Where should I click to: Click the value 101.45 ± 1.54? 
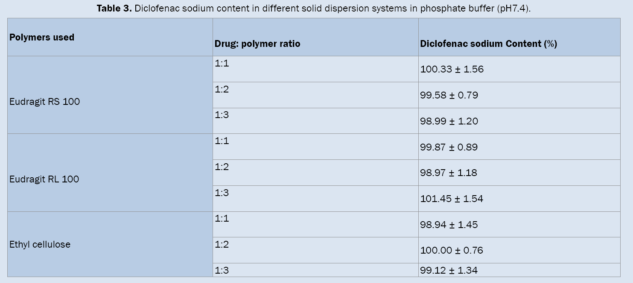(452, 199)
